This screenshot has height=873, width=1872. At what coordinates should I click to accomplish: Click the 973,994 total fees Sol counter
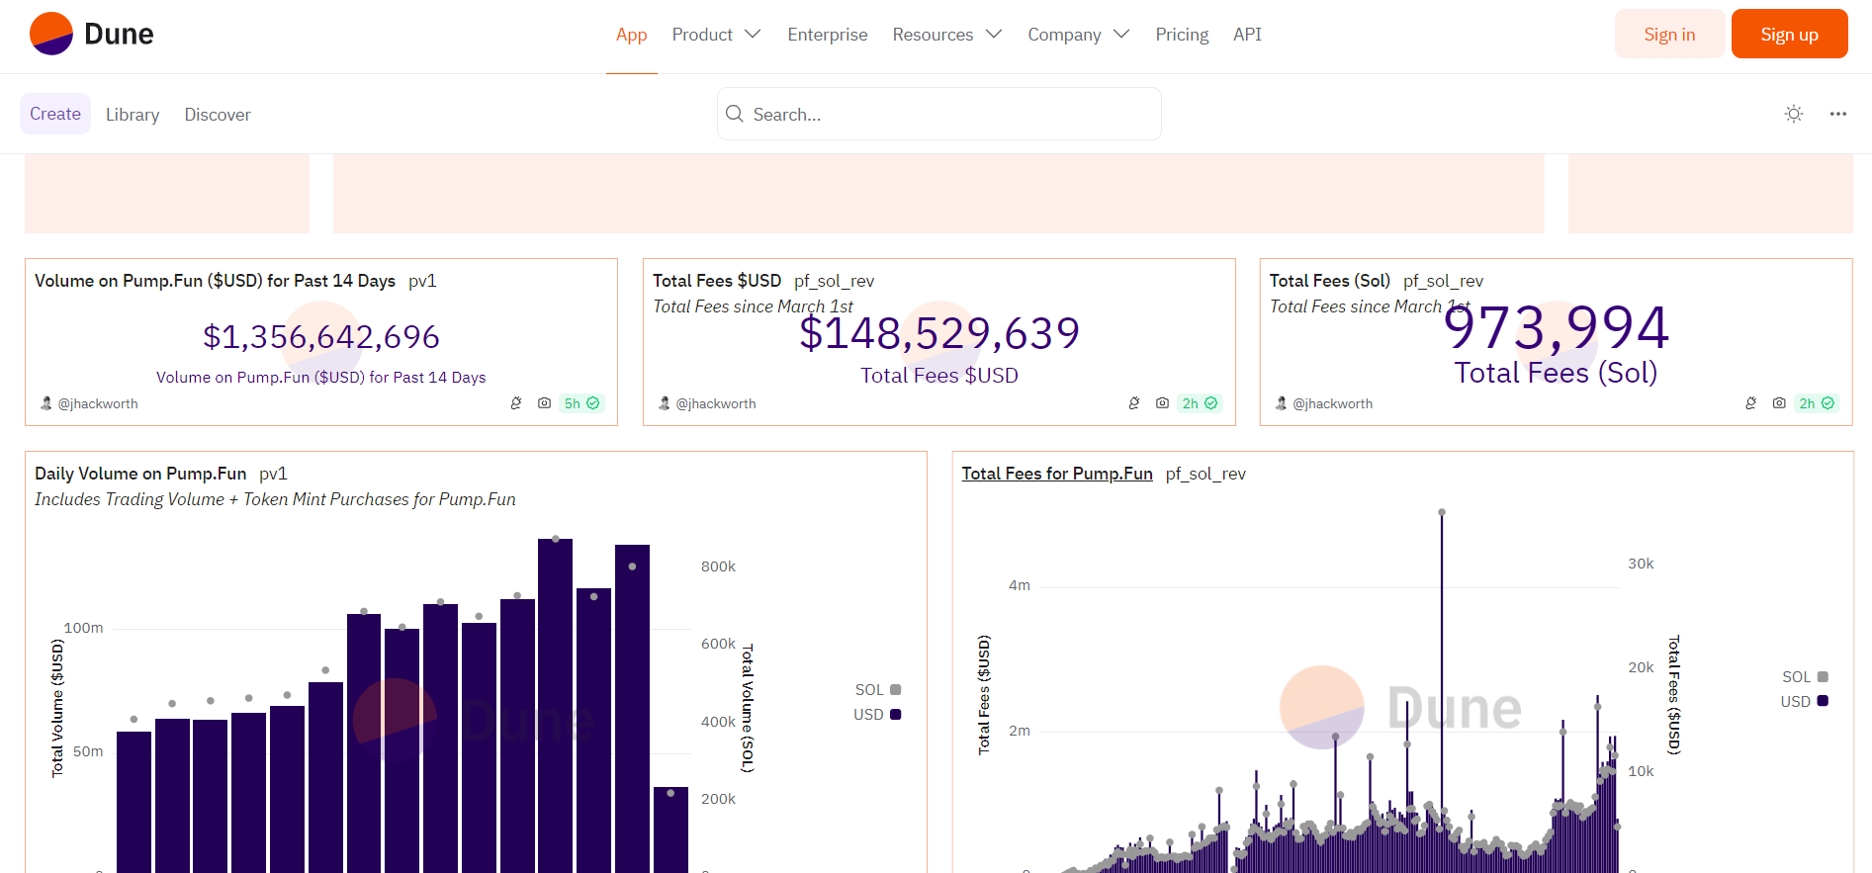click(x=1557, y=328)
